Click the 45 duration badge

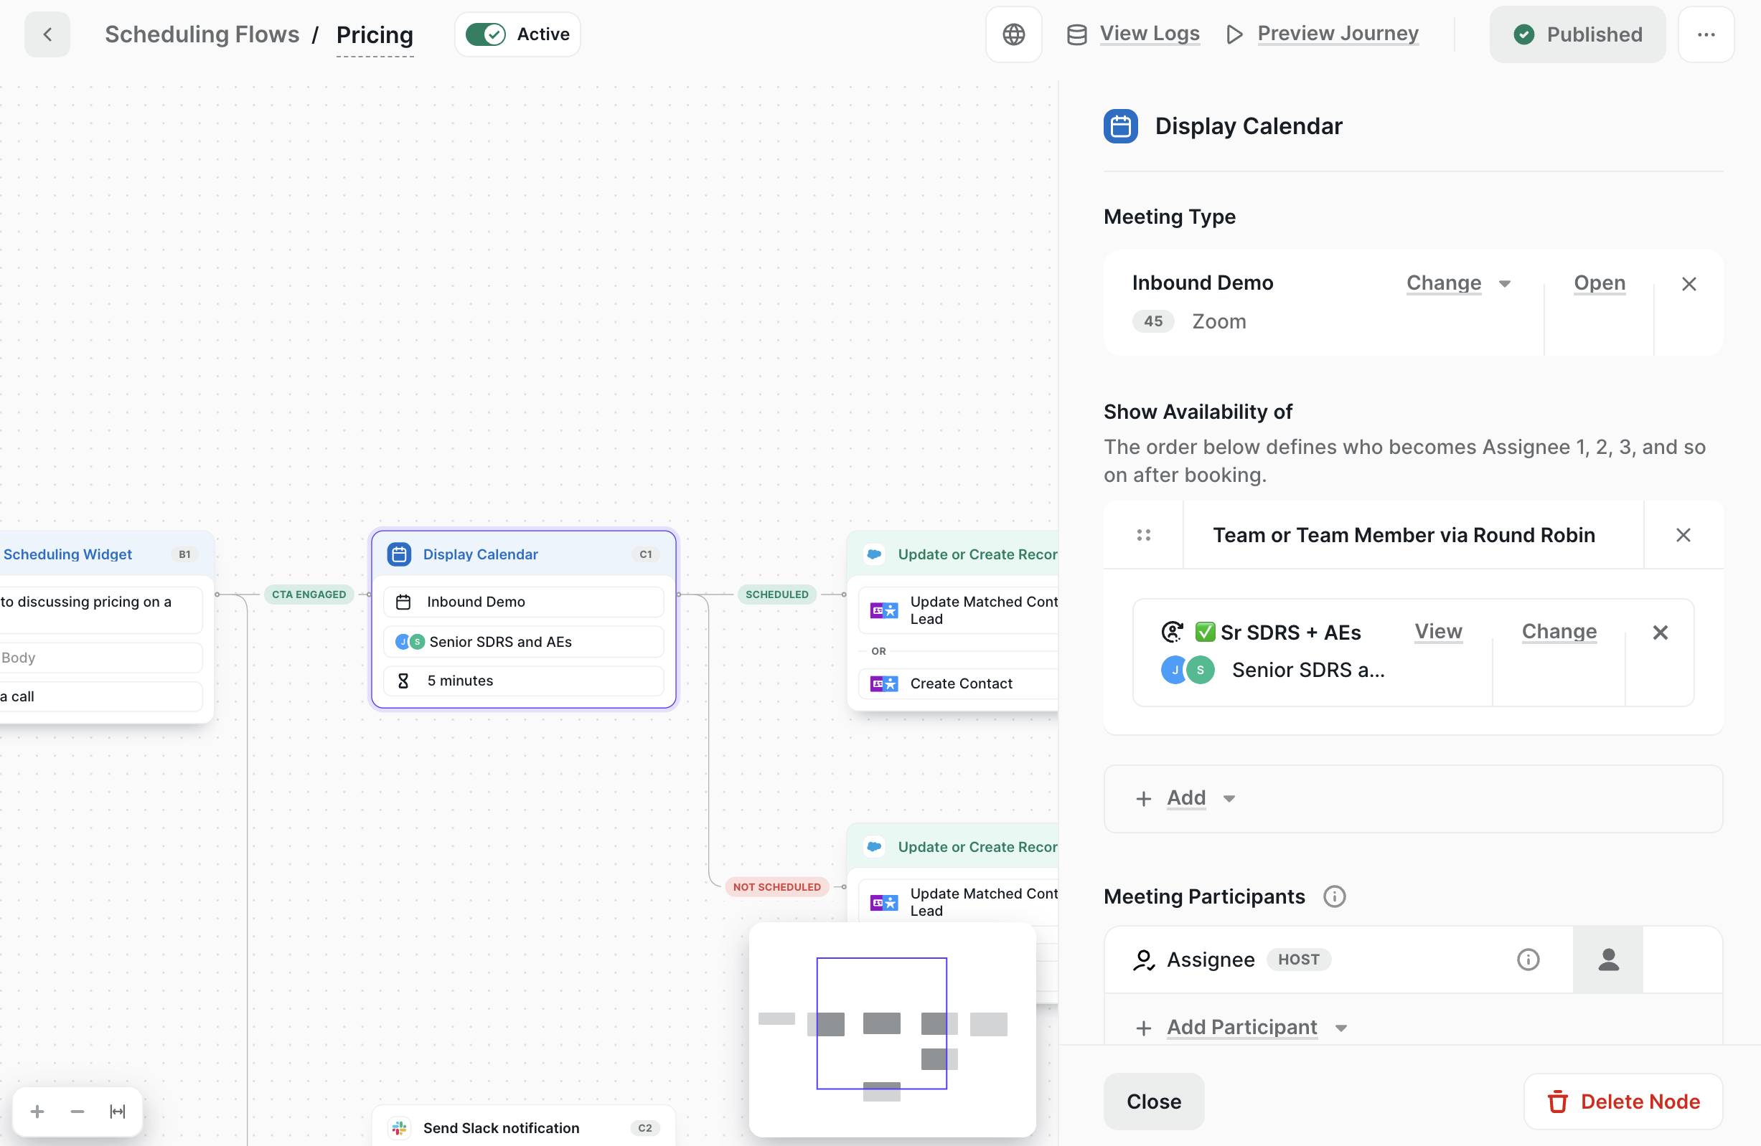[x=1152, y=321]
